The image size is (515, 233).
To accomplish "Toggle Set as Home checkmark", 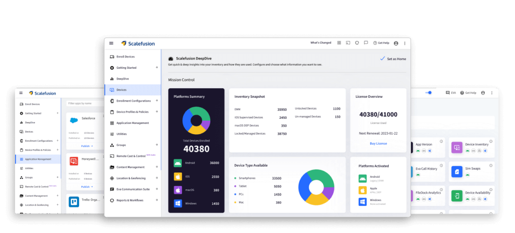I will 382,59.
